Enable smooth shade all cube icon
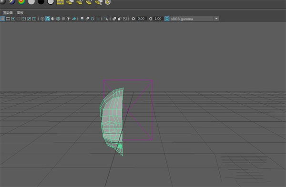The height and width of the screenshot is (187, 286). (48, 19)
